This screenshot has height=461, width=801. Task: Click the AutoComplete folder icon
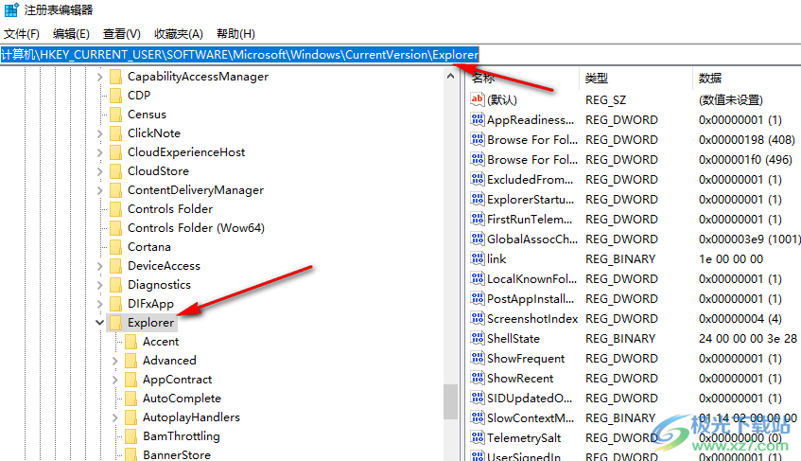pyautogui.click(x=131, y=399)
